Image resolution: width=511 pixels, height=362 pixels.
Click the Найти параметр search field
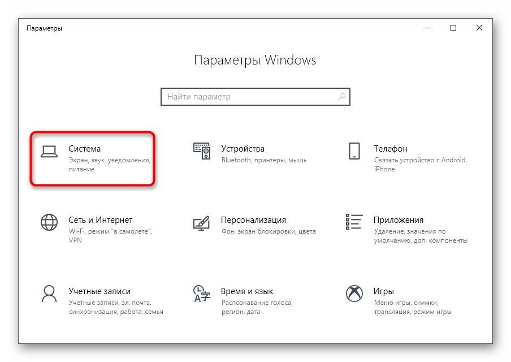click(x=255, y=97)
